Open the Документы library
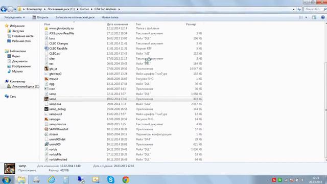 click(x=19, y=61)
